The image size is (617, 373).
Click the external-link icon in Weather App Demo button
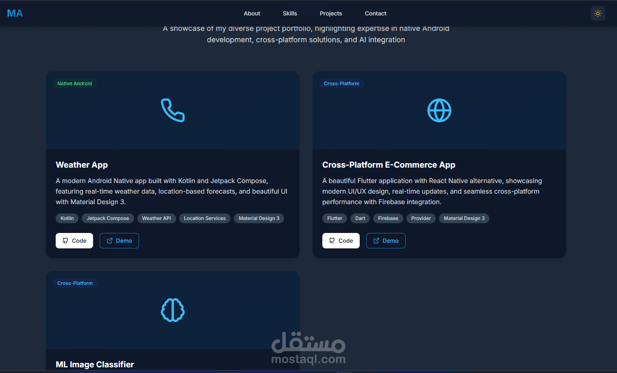coord(109,241)
